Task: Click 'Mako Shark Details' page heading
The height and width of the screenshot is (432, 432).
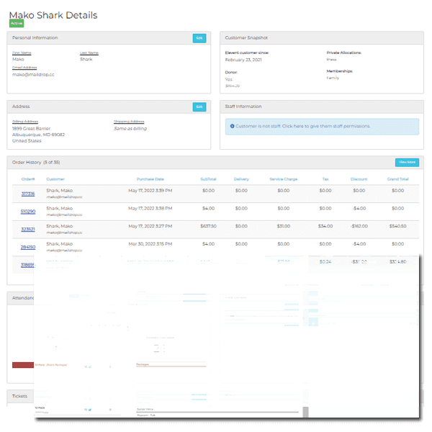Action: 53,15
